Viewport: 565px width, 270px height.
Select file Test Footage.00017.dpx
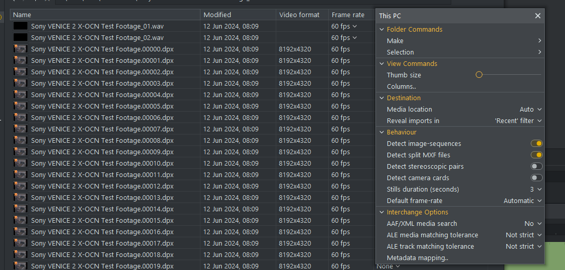click(x=102, y=244)
